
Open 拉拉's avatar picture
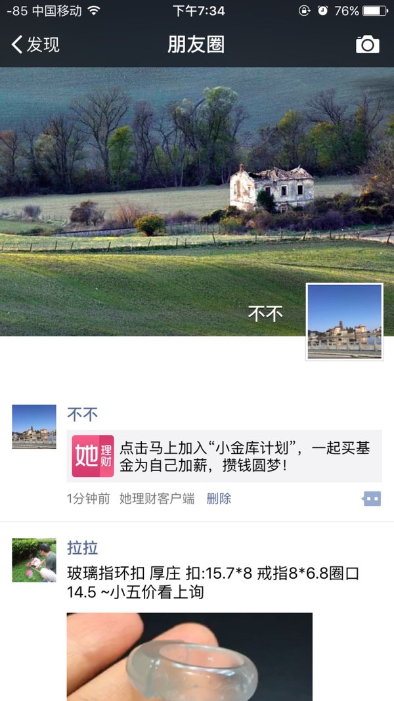[34, 560]
